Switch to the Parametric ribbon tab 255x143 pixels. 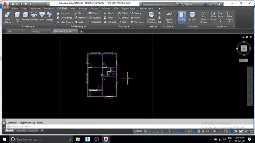coord(49,8)
